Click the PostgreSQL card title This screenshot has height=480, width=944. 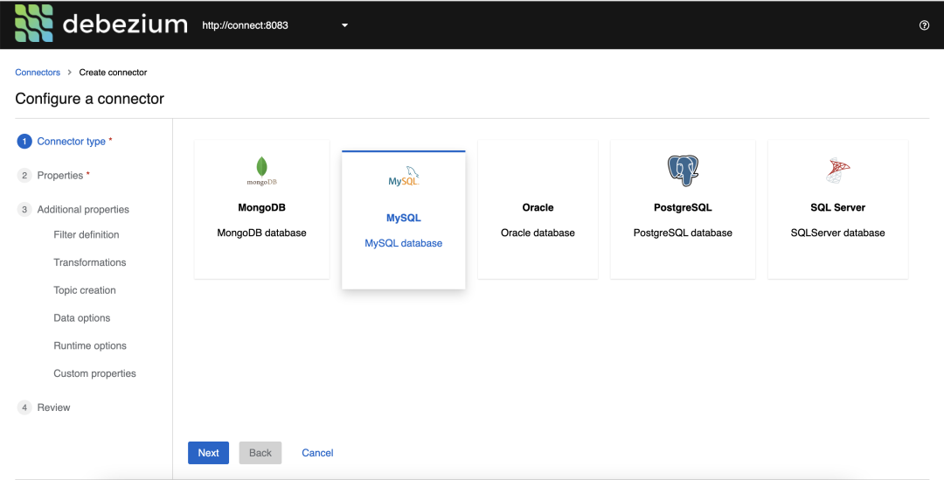[683, 208]
